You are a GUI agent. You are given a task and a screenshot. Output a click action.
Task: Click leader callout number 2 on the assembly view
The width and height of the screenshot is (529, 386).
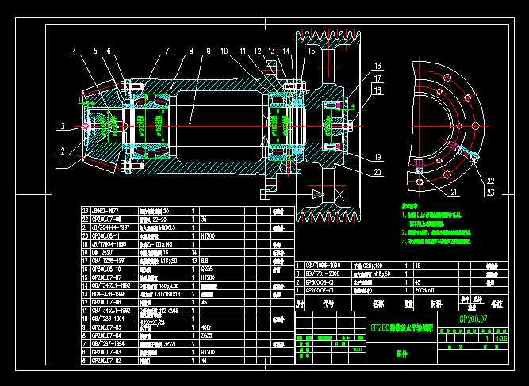coord(62,151)
